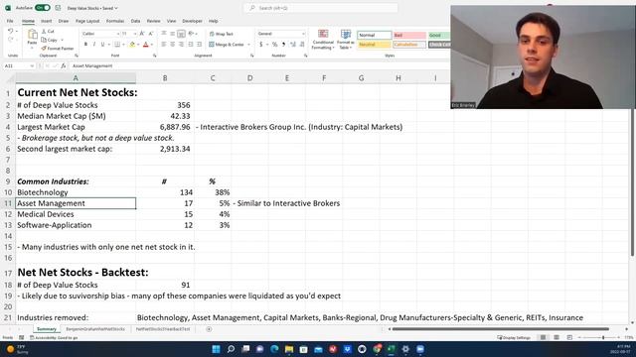Open the Copy options dropdown arrow
Image resolution: width=636 pixels, height=357 pixels.
pyautogui.click(x=62, y=40)
